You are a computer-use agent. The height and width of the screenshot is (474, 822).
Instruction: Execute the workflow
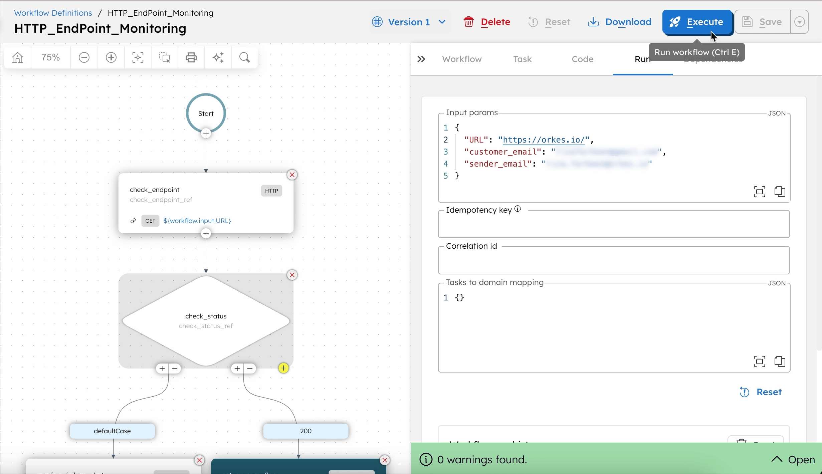click(697, 22)
